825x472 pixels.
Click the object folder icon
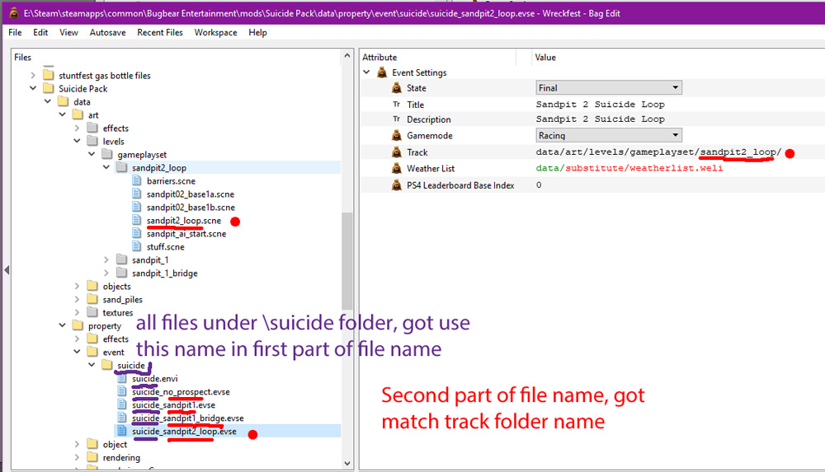tap(92, 444)
